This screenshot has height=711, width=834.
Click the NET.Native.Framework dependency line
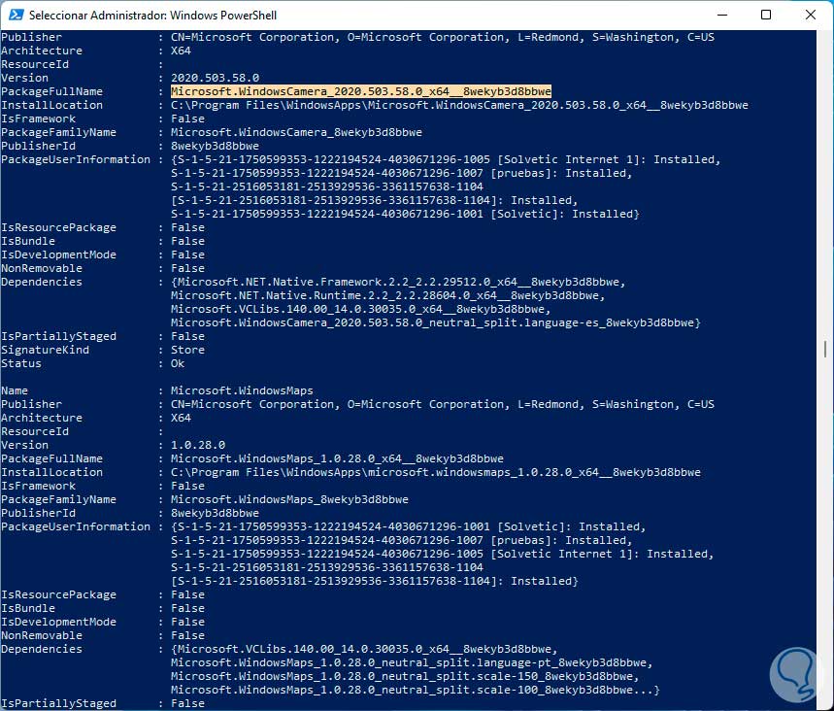[398, 282]
